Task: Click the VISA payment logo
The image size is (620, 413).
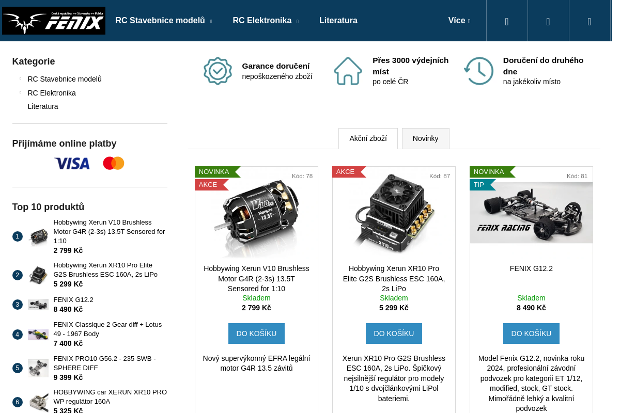Action: pyautogui.click(x=72, y=164)
